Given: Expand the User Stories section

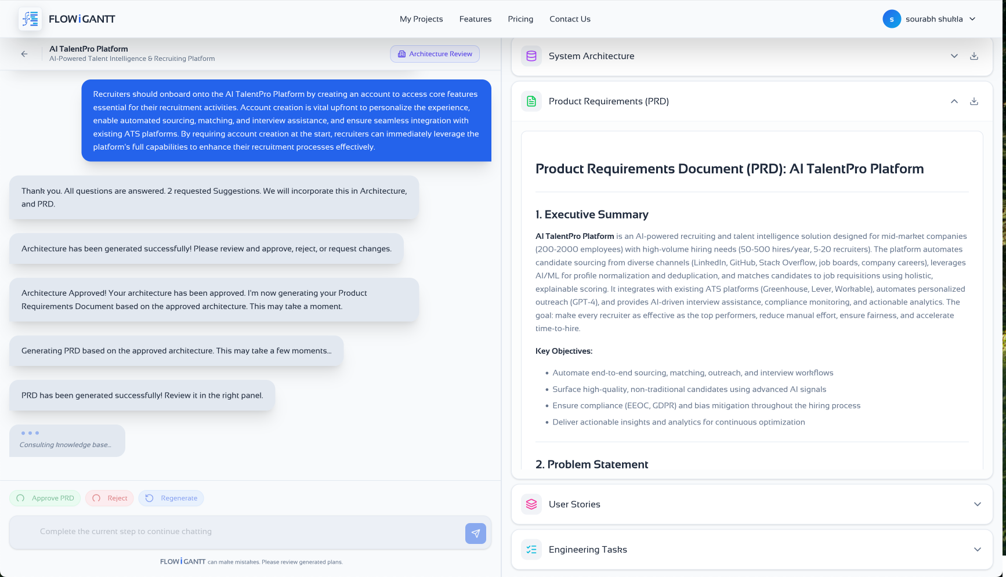Looking at the screenshot, I should pos(977,505).
